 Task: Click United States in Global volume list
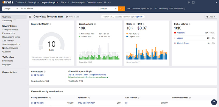(x=183, y=43)
